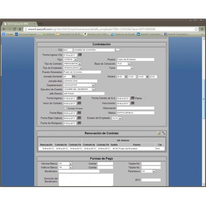Click calendar icon next to Vencimiento date
This screenshot has height=206, width=206.
point(132,103)
